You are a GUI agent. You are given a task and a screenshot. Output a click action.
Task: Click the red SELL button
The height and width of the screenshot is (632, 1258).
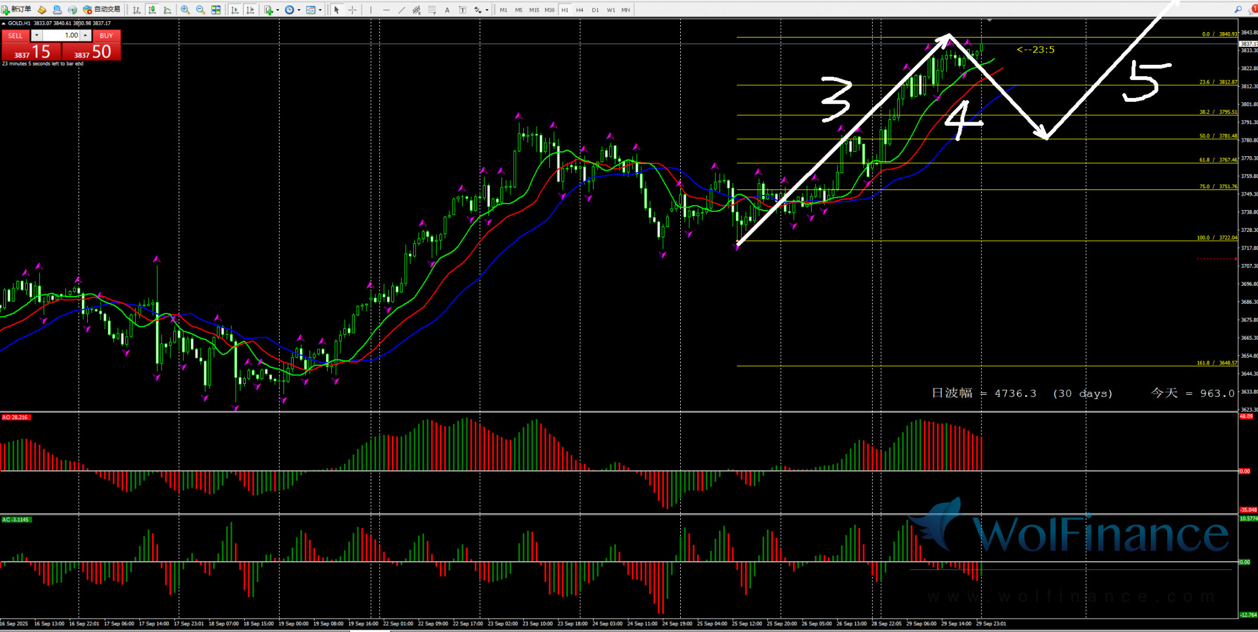[x=15, y=36]
